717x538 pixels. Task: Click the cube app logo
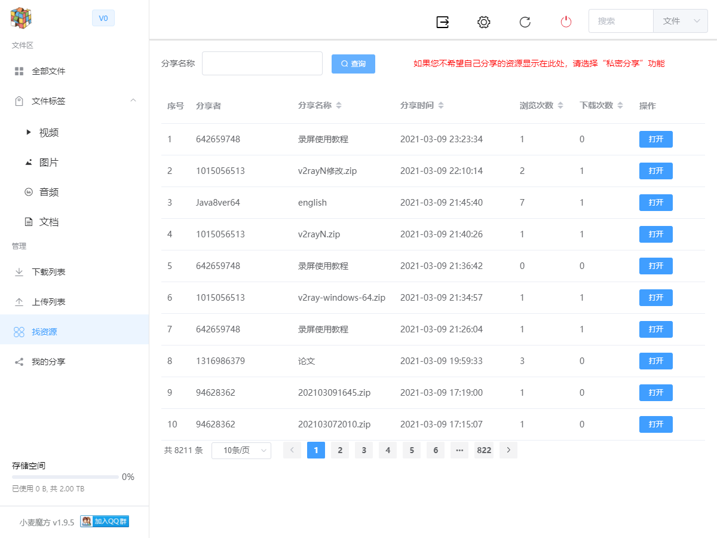pyautogui.click(x=21, y=18)
